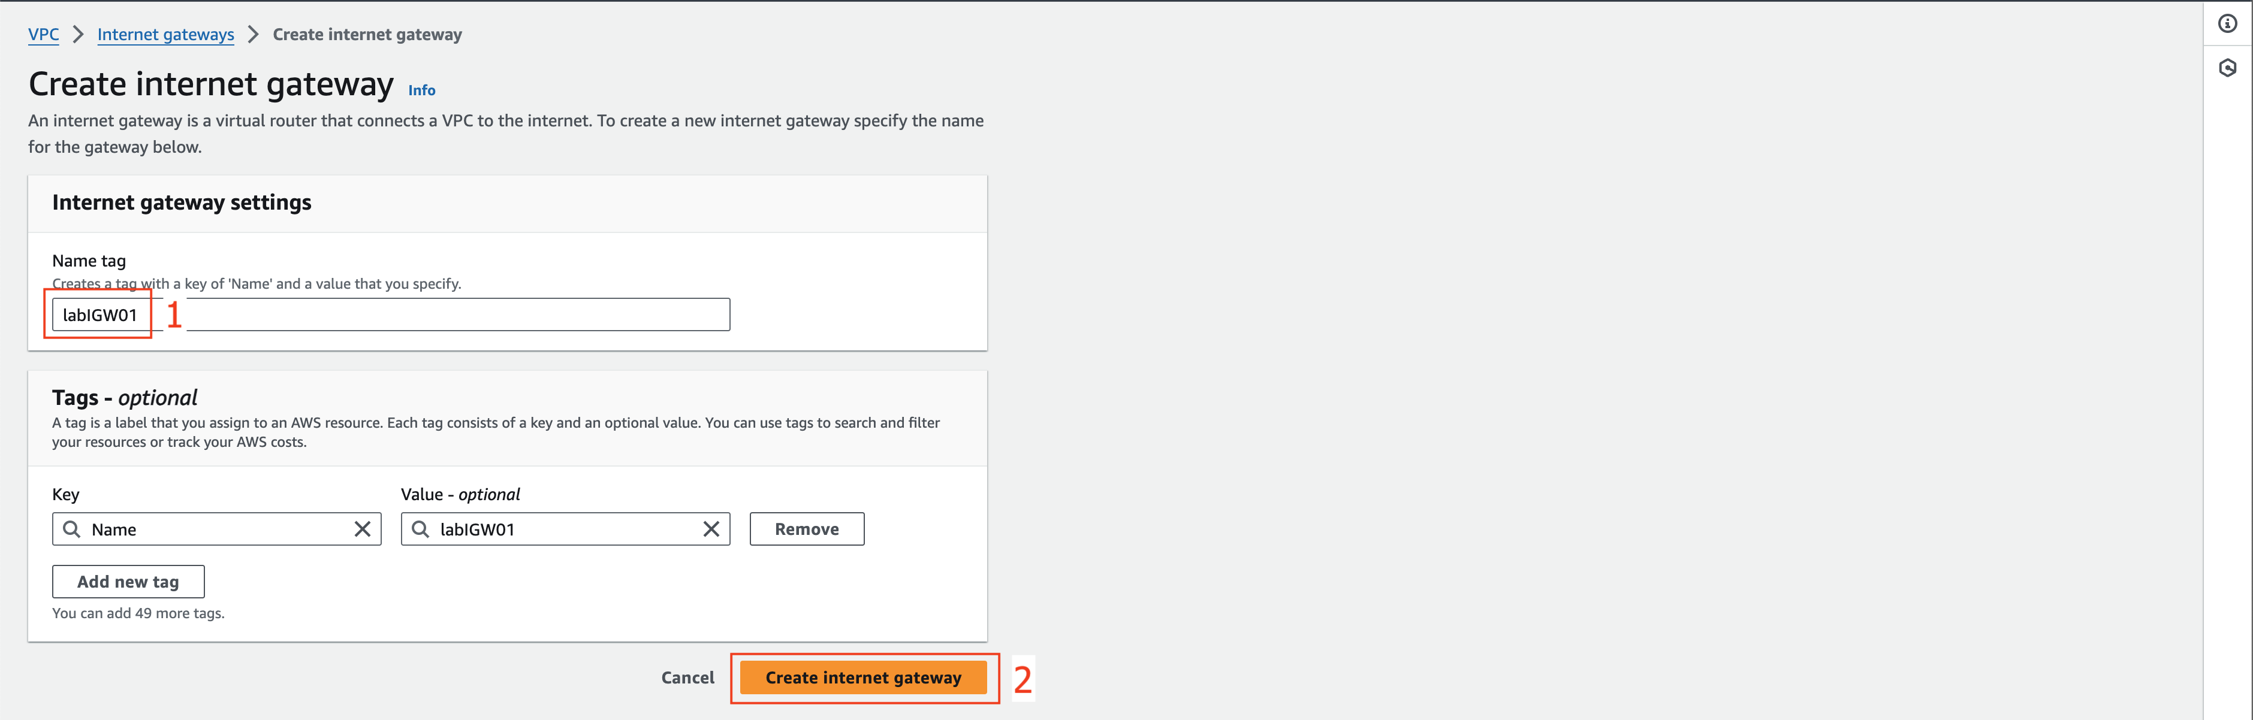2253x720 pixels.
Task: Open Internet gateways breadcrumb link
Action: point(166,34)
